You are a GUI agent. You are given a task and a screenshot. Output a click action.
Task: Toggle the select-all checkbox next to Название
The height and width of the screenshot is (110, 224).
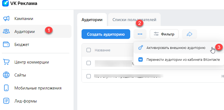89,50
